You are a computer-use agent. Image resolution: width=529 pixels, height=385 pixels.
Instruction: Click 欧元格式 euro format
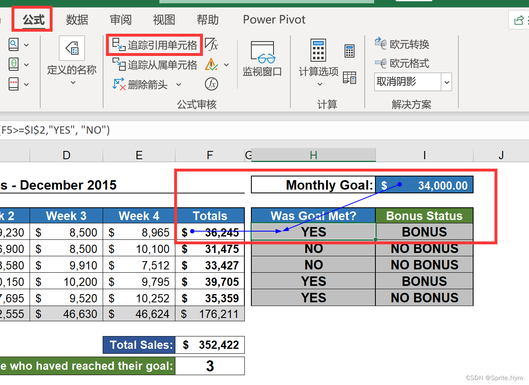pyautogui.click(x=402, y=63)
